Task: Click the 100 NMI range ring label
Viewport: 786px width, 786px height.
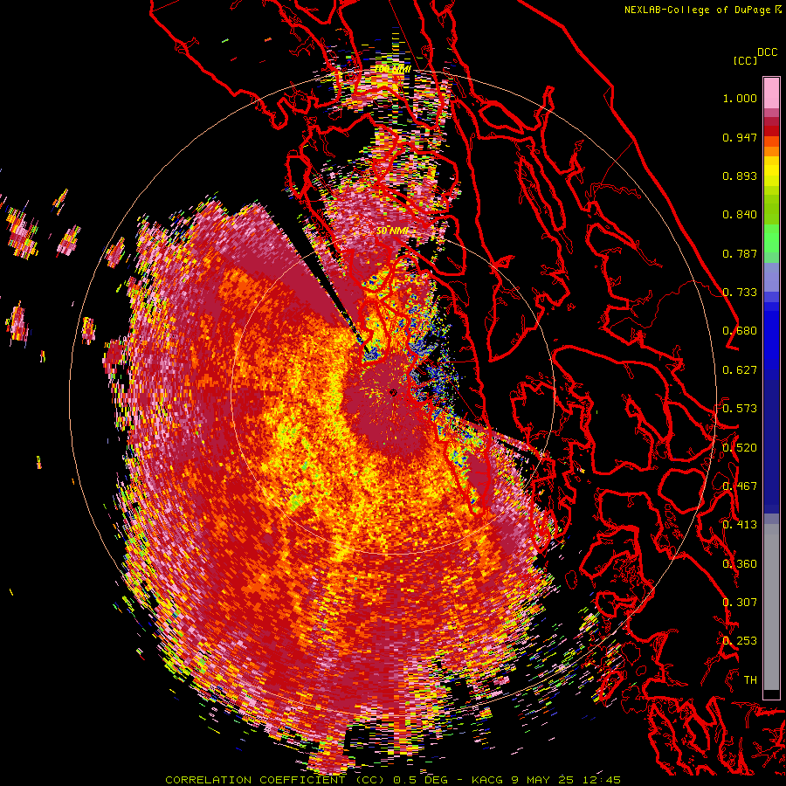Action: pos(392,69)
